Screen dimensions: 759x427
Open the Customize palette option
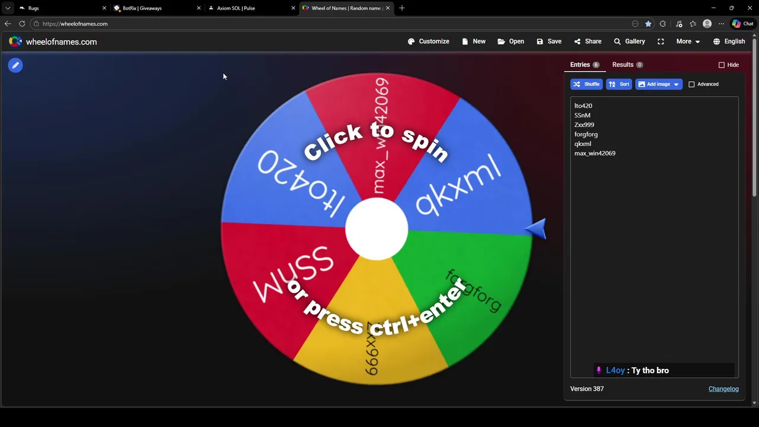428,42
